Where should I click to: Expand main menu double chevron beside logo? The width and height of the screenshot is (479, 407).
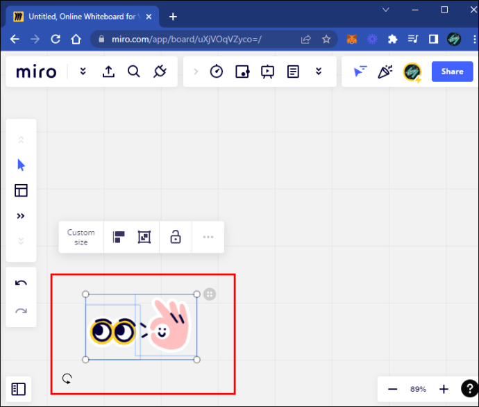pyautogui.click(x=83, y=72)
